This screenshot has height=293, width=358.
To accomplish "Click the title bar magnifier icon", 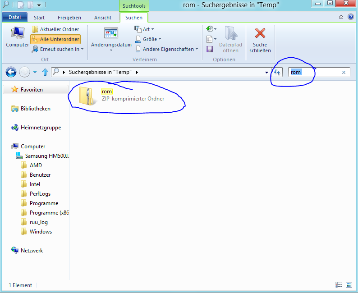I will tap(5, 5).
